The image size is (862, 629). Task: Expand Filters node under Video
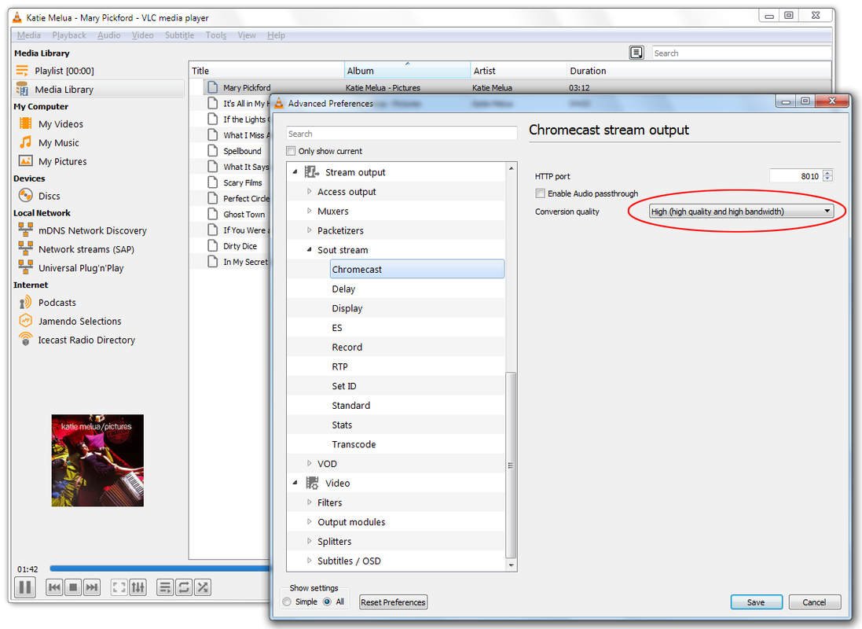[x=309, y=502]
